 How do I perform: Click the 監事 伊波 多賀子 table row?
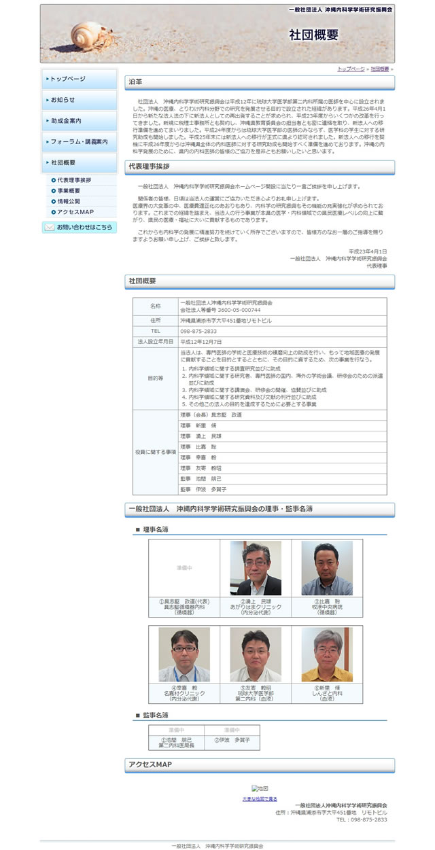pos(282,489)
